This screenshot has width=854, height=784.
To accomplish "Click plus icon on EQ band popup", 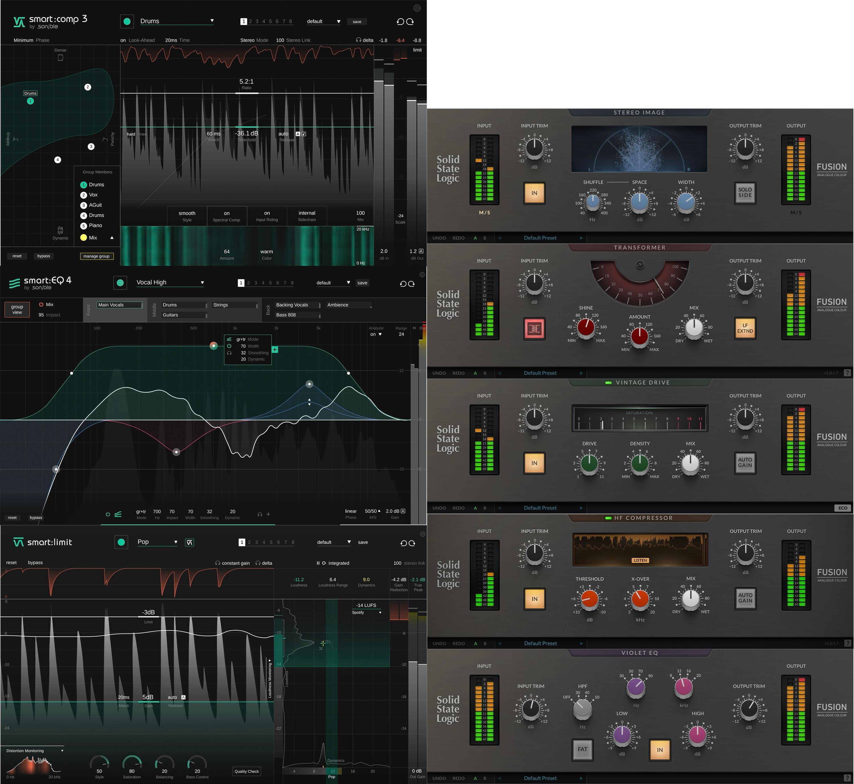I will (275, 349).
